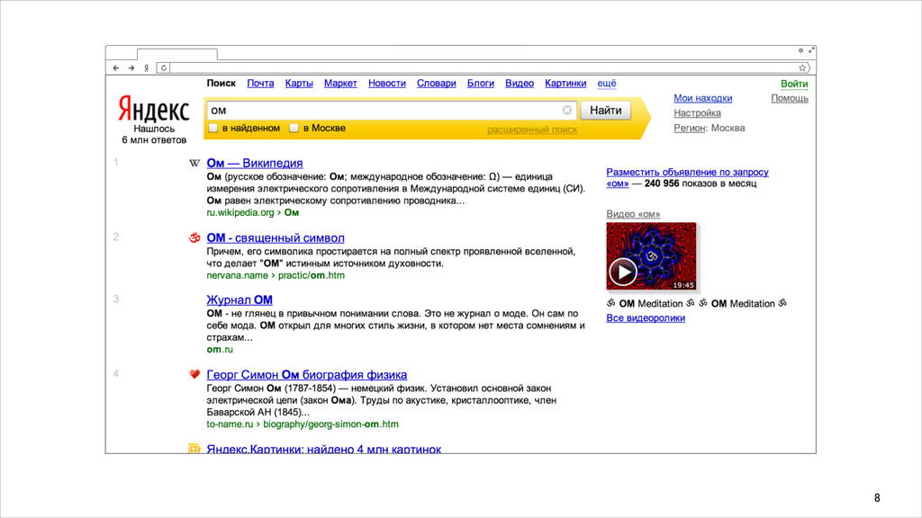Play the OM Meditation video
The height and width of the screenshot is (518, 922).
(x=623, y=272)
